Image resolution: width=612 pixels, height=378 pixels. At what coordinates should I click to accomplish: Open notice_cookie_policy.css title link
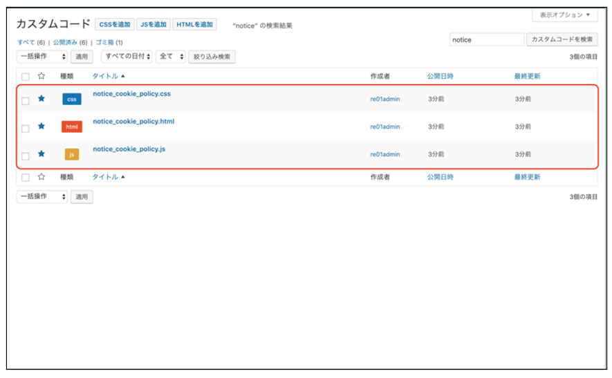pyautogui.click(x=132, y=94)
